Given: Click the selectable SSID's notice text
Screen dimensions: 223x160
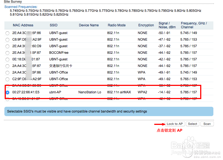Looking at the screenshot, I should tap(77, 111).
